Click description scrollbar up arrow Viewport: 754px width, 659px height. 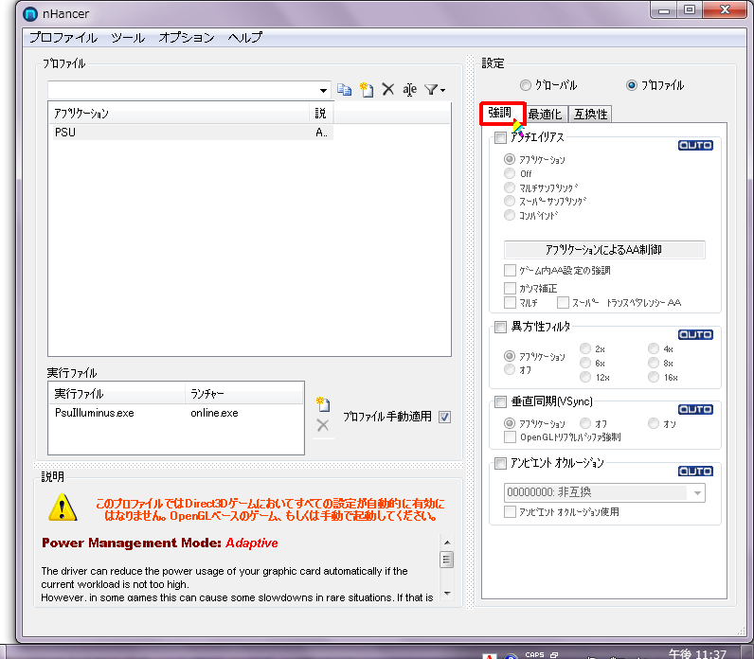point(447,543)
